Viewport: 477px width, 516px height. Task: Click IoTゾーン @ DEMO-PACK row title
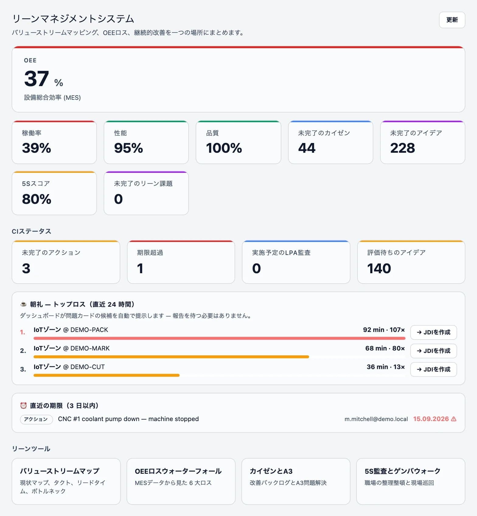(x=71, y=330)
